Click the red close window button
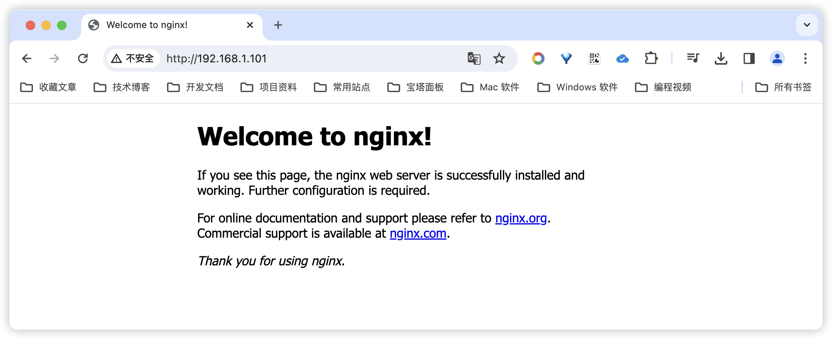 [x=30, y=25]
